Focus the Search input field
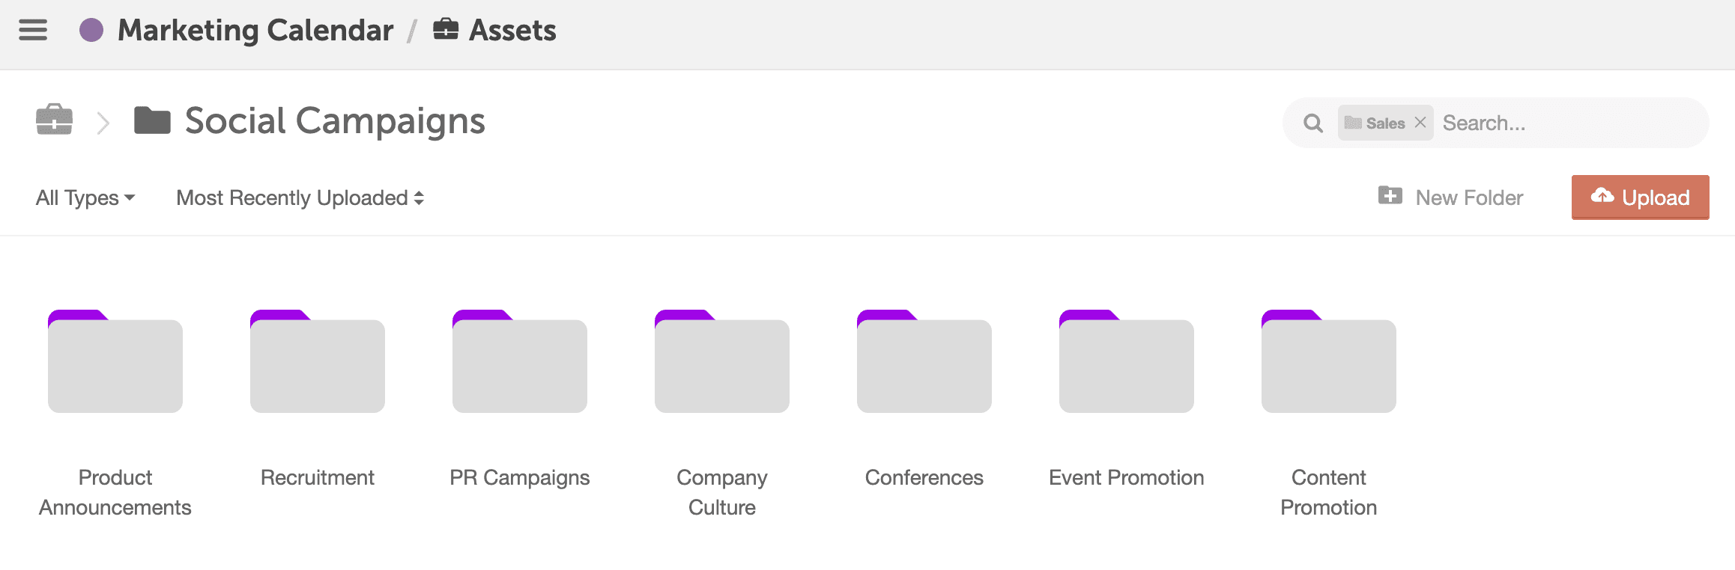This screenshot has height=570, width=1735. pos(1569,123)
